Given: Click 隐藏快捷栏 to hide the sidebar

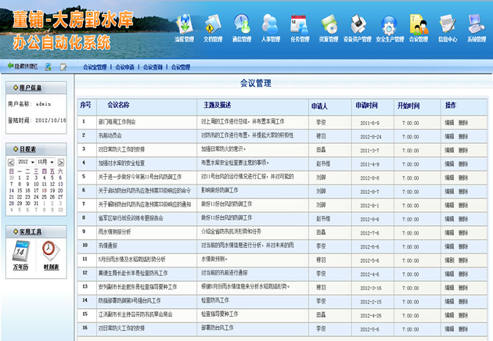Looking at the screenshot, I should (x=22, y=67).
